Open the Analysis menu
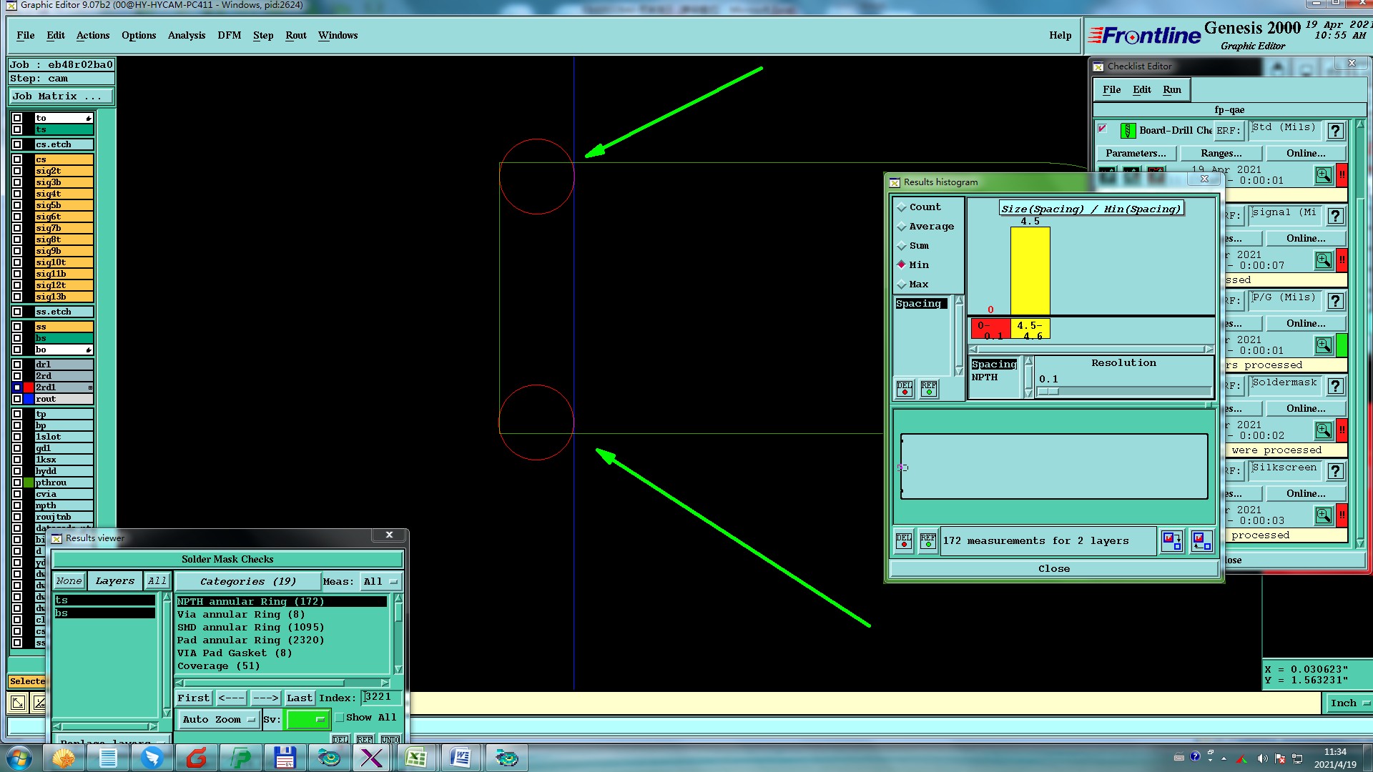 (186, 35)
